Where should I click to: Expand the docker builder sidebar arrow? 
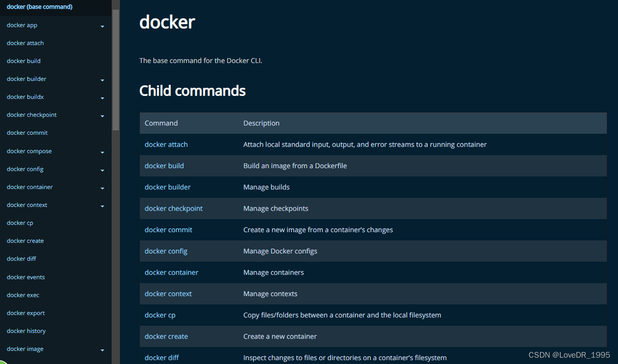102,80
